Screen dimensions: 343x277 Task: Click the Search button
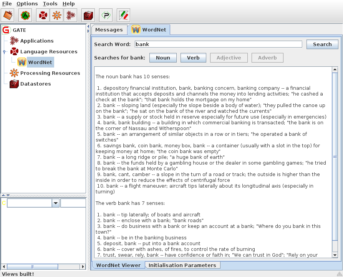[x=322, y=44]
